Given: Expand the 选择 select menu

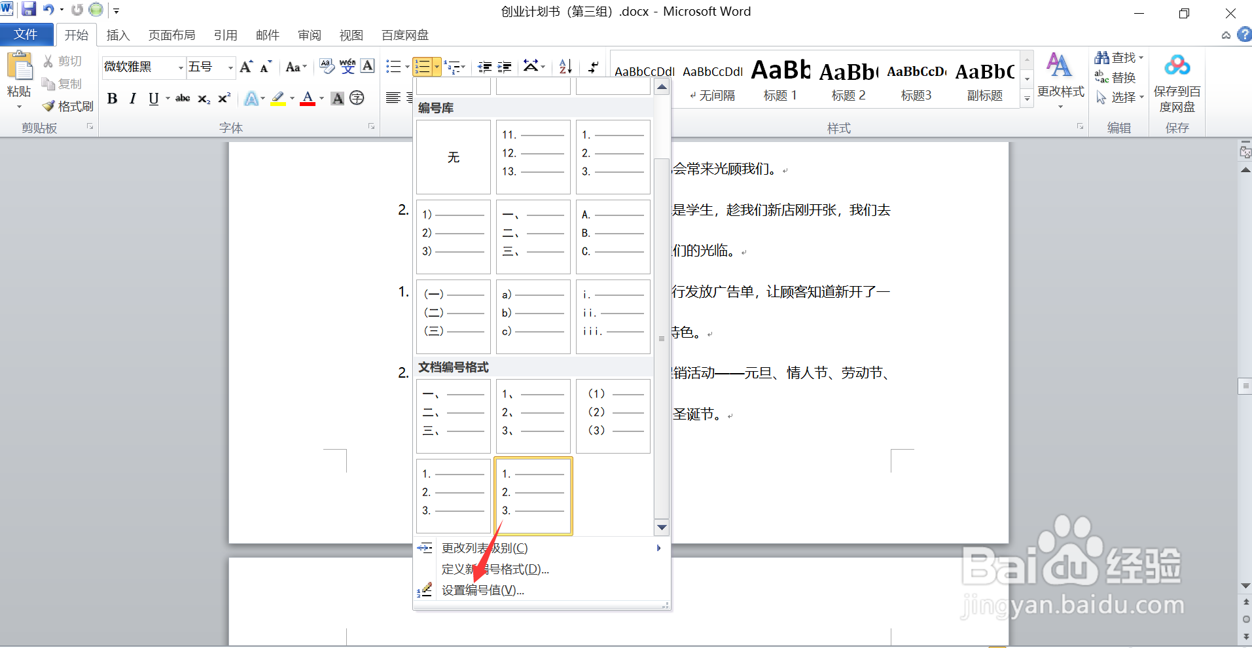Looking at the screenshot, I should [x=1120, y=98].
